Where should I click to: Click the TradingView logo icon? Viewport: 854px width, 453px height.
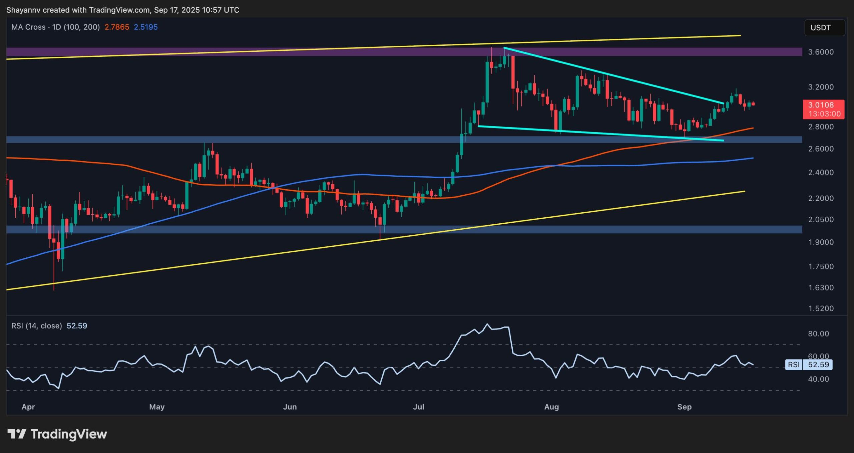(x=17, y=434)
